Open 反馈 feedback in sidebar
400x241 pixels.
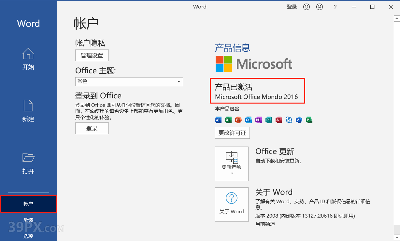click(28, 220)
